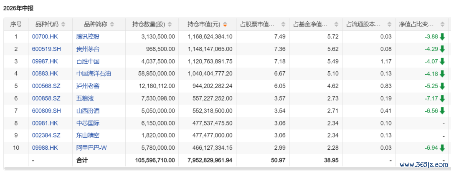Select the 2026年中报 heading text

coord(18,8)
